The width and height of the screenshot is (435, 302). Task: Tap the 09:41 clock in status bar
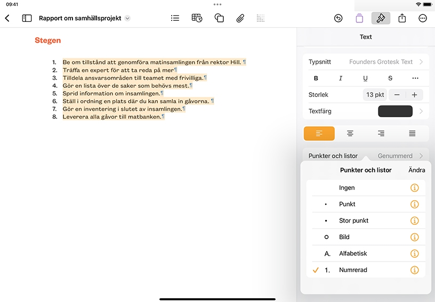click(12, 4)
